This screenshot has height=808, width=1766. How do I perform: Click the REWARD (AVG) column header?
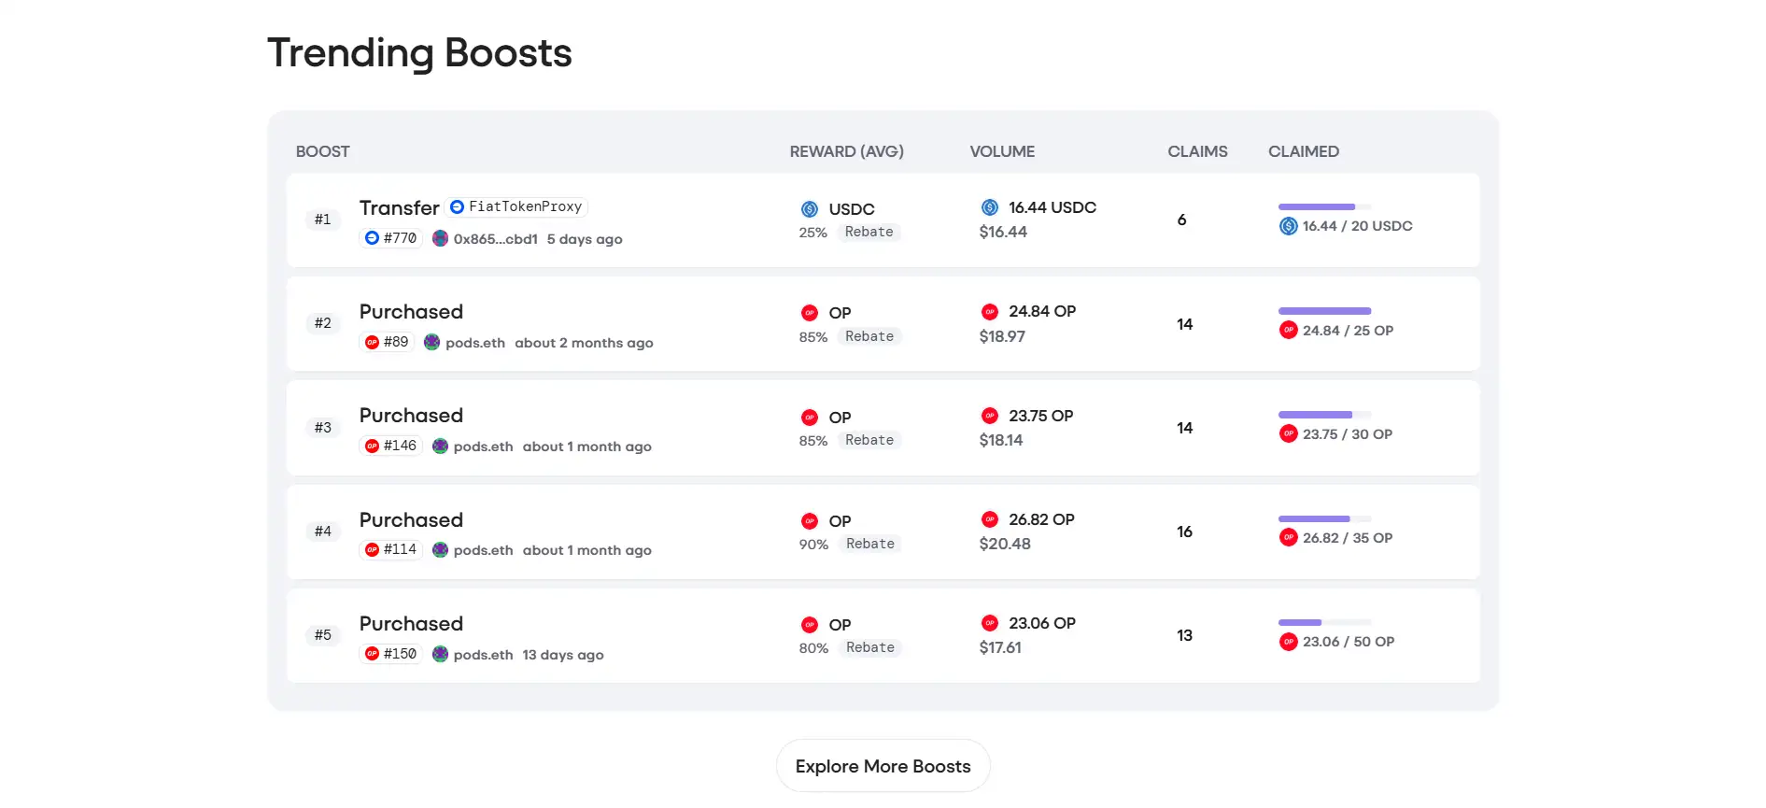(846, 151)
